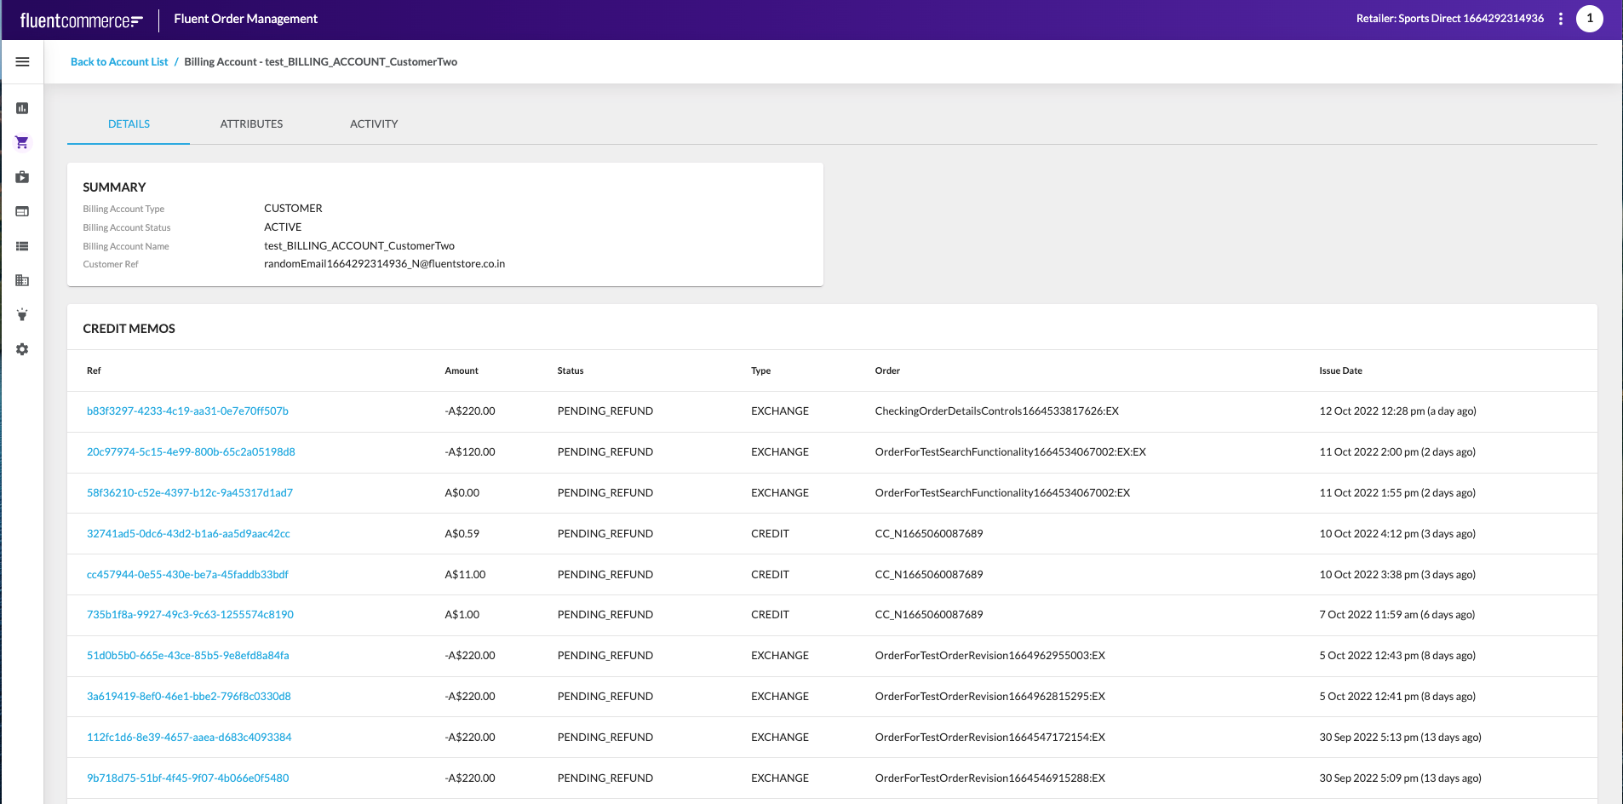Viewport: 1623px width, 804px height.
Task: Select the inventory list icon in sidebar
Action: [22, 245]
